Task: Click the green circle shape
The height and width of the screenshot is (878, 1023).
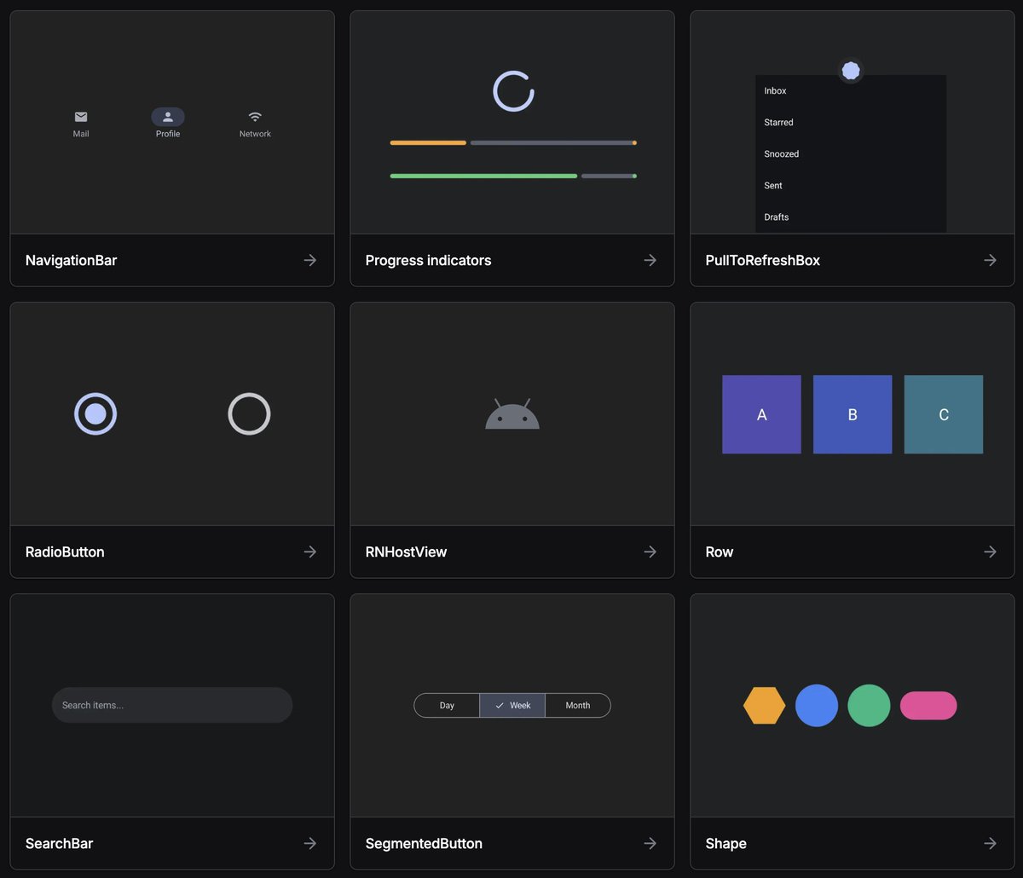Action: pos(869,706)
